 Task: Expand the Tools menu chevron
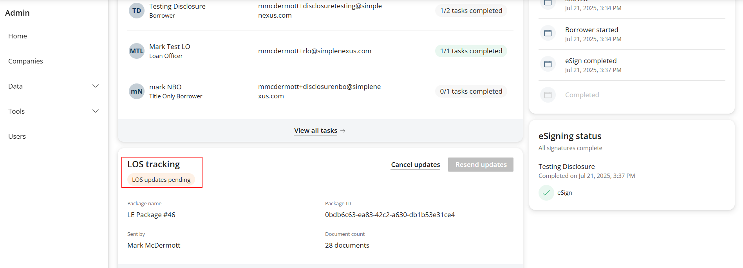(x=95, y=111)
